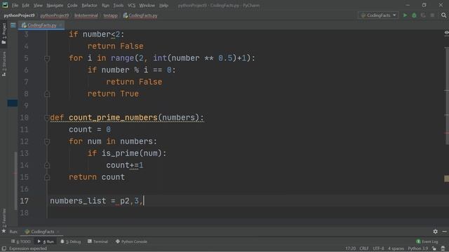Change indent setting 4 spaces
Screen dimensions: 449x252
point(396,248)
